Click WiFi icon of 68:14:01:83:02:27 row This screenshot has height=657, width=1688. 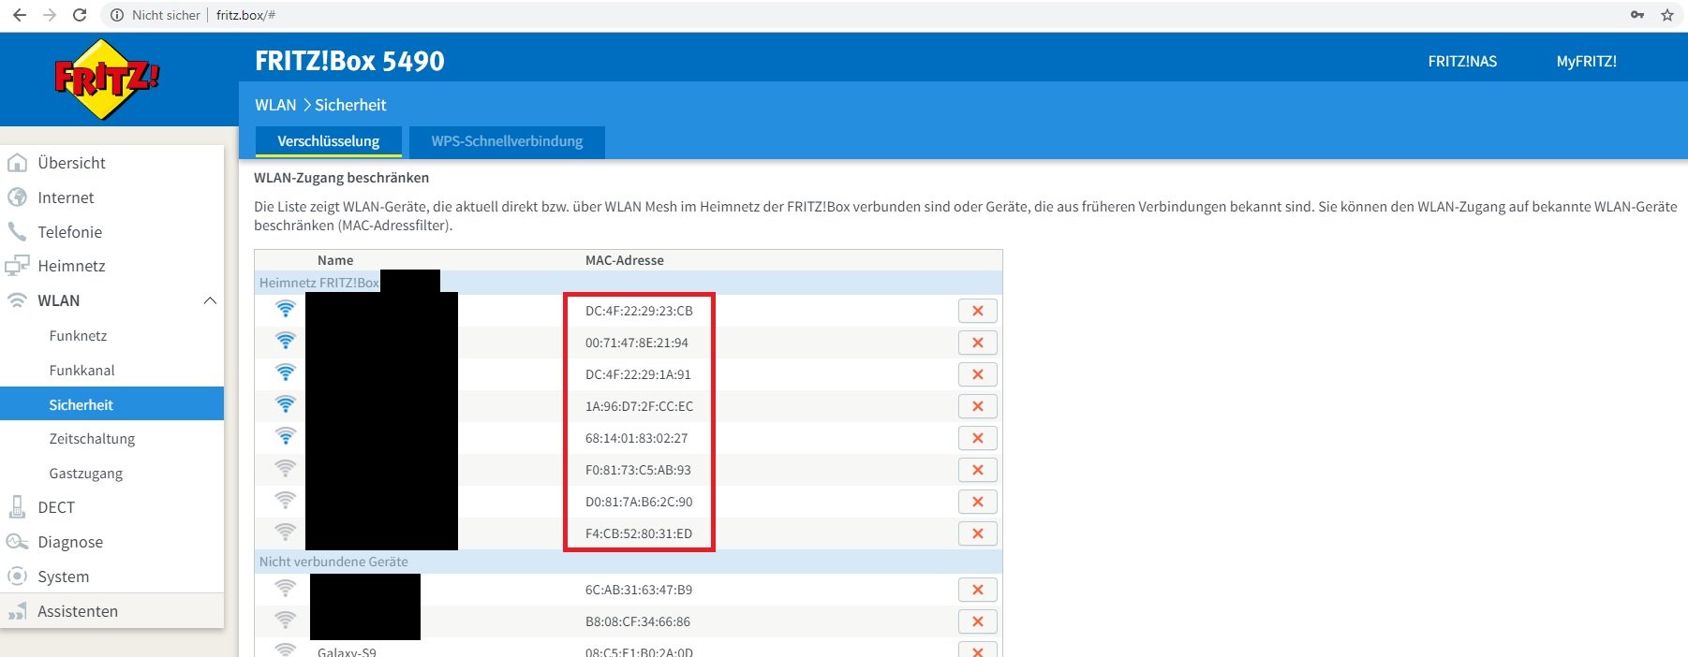tap(286, 436)
